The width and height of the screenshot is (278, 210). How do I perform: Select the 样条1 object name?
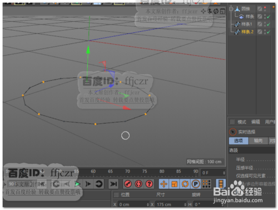coord(246,24)
